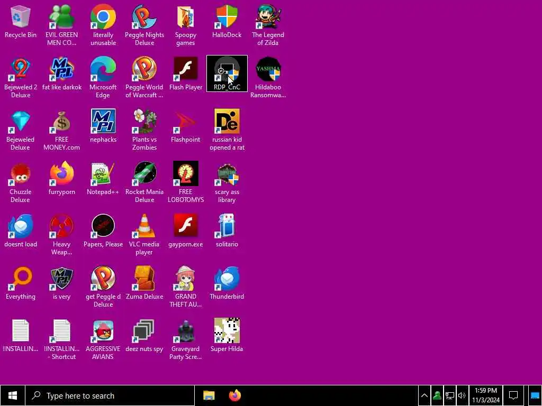Select the Spoopy games folder
This screenshot has height=406, width=542.
(x=186, y=25)
